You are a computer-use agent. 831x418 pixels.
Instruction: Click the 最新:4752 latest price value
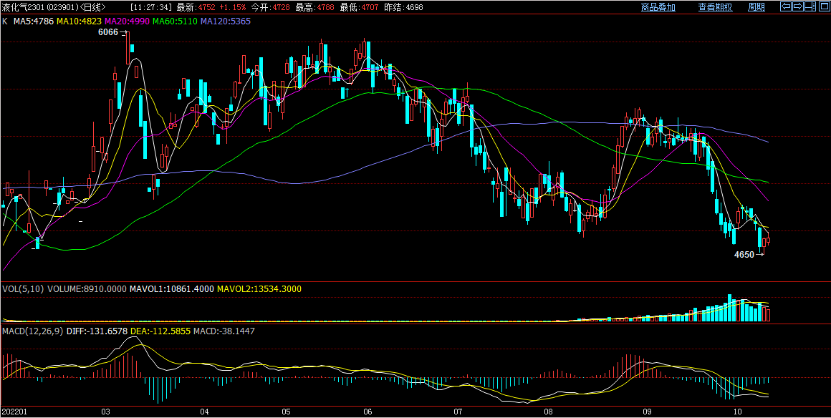(x=196, y=7)
